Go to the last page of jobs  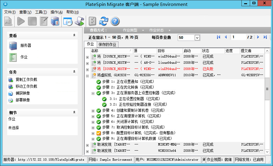coord(265,37)
